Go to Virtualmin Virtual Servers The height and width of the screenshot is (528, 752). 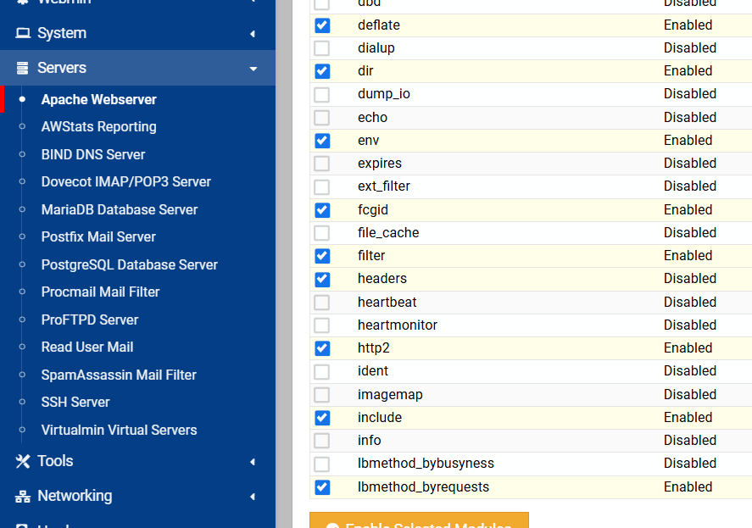[119, 430]
